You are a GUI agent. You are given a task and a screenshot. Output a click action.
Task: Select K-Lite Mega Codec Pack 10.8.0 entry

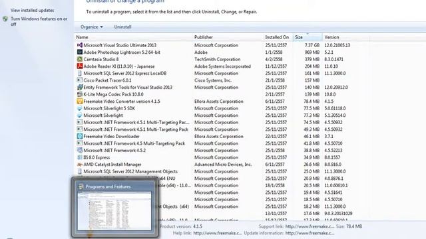113,94
